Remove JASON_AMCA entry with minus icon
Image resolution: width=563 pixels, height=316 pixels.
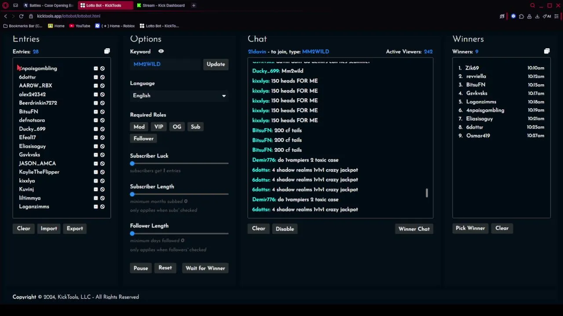coord(95,163)
